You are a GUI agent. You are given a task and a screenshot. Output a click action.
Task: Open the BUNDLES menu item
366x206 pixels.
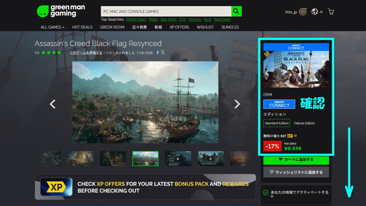point(230,27)
